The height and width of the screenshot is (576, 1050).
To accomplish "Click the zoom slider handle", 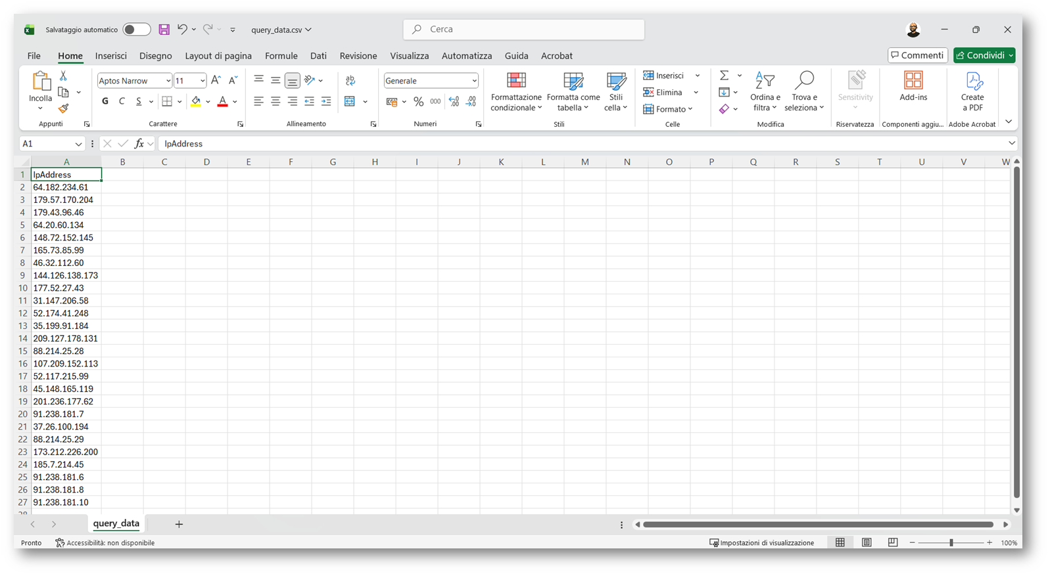I will [x=951, y=543].
